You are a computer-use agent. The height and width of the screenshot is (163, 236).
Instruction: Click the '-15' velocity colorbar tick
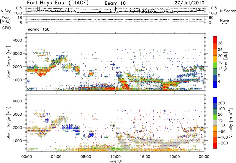pyautogui.click(x=222, y=126)
